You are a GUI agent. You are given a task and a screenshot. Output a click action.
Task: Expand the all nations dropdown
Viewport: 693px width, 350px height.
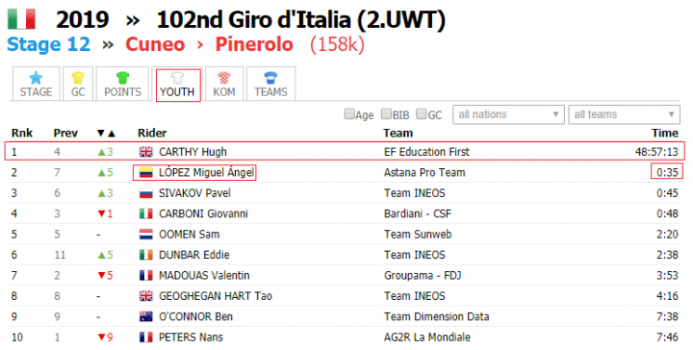(508, 114)
